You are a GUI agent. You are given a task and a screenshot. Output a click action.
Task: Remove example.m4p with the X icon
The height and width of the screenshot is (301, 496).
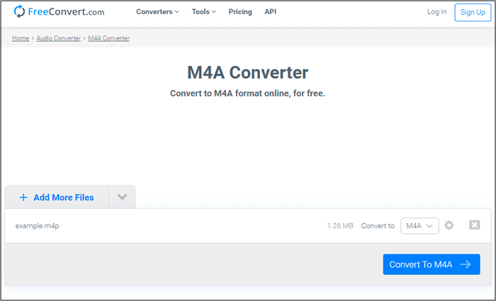474,225
